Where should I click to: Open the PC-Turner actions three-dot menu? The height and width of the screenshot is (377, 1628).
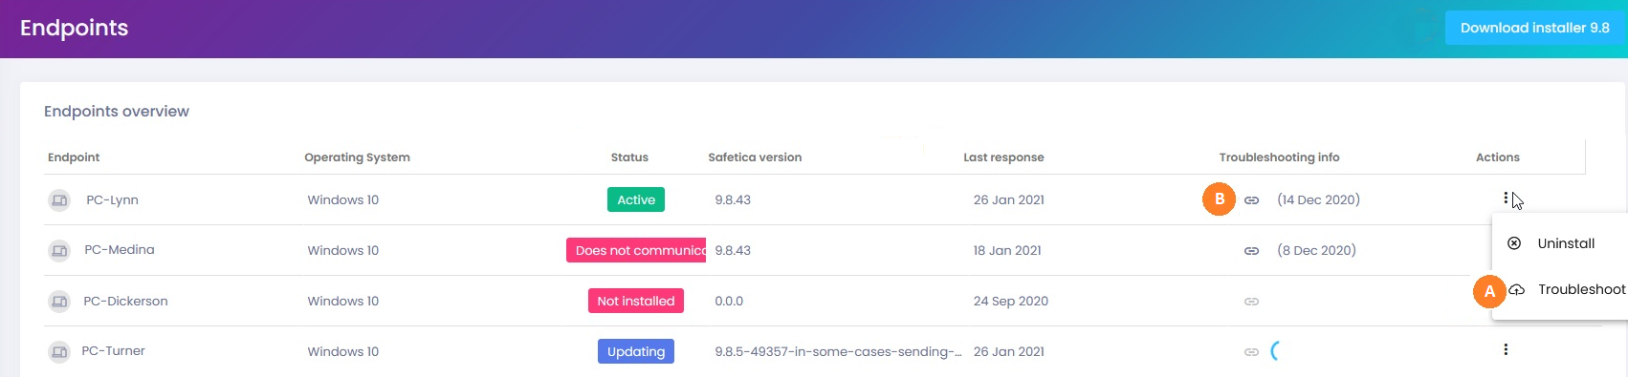1506,349
